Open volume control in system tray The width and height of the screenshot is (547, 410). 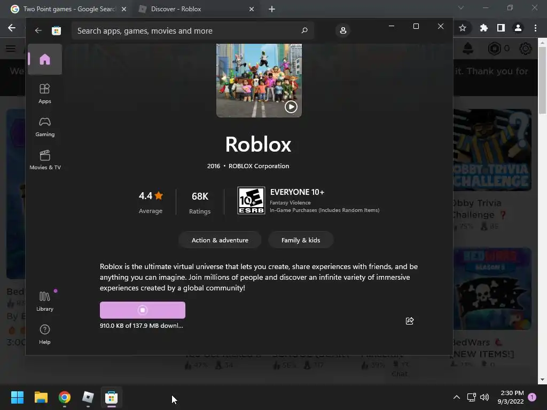pyautogui.click(x=484, y=397)
